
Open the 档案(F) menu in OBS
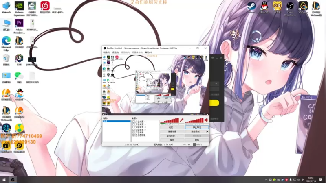click(x=106, y=52)
